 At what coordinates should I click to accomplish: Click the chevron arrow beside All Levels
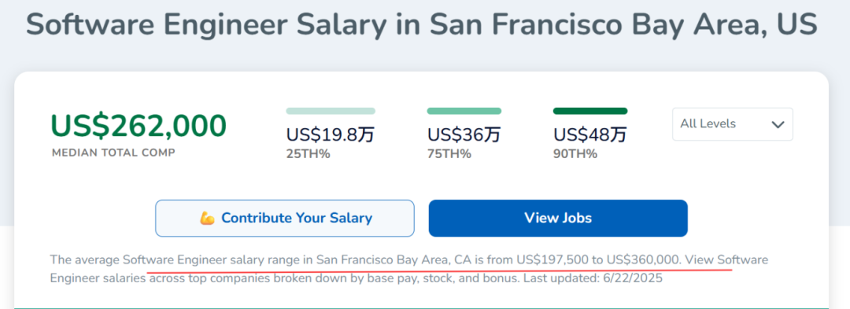(778, 124)
